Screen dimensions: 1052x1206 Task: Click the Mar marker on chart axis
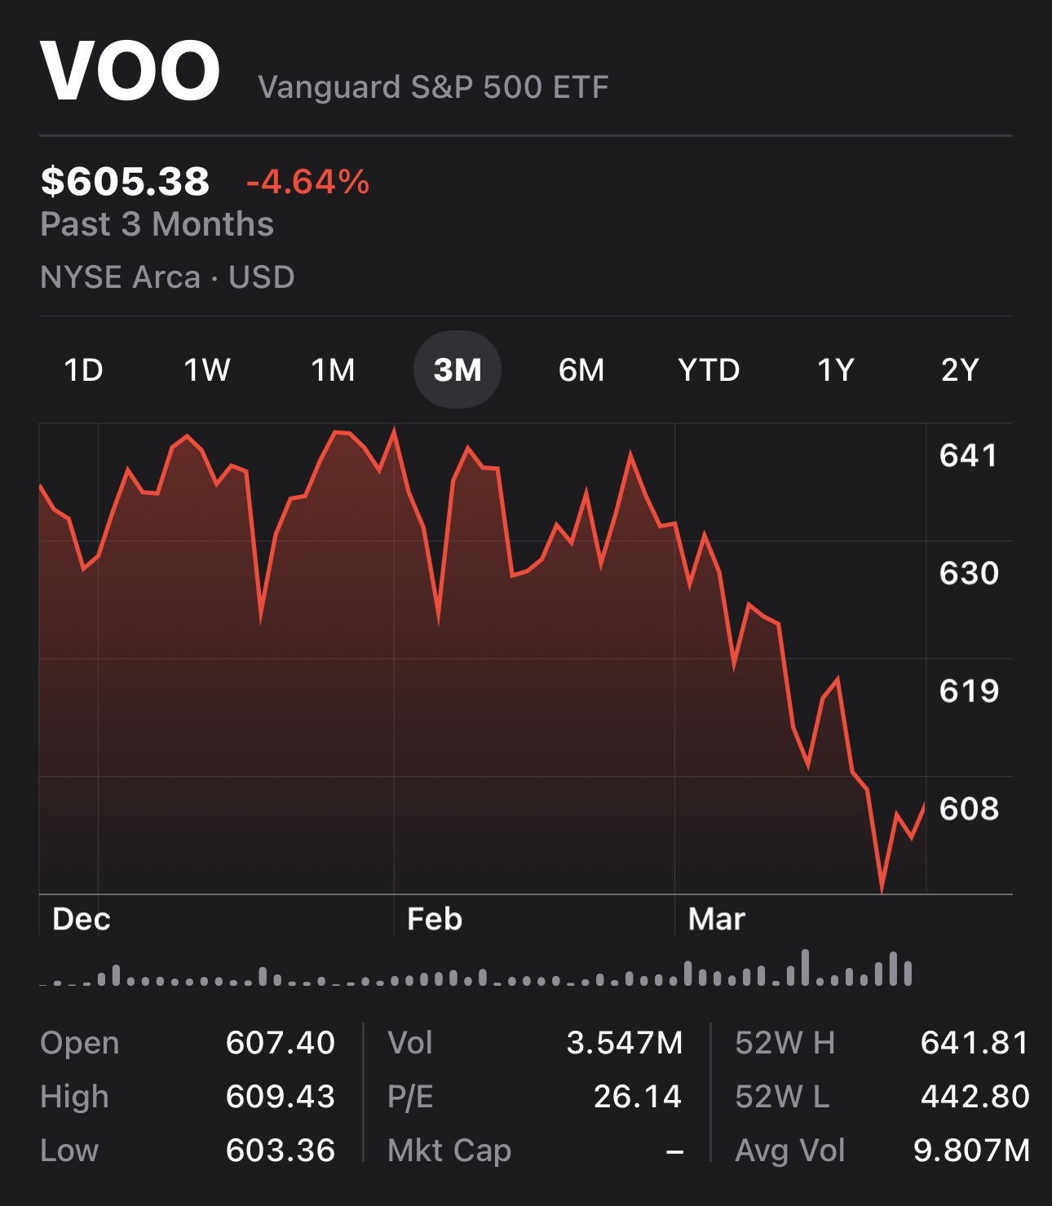[x=716, y=919]
